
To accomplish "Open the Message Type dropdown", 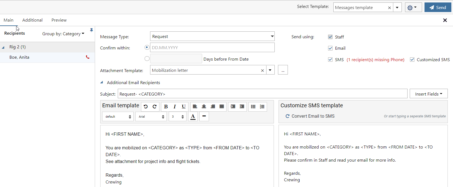I will point(272,36).
